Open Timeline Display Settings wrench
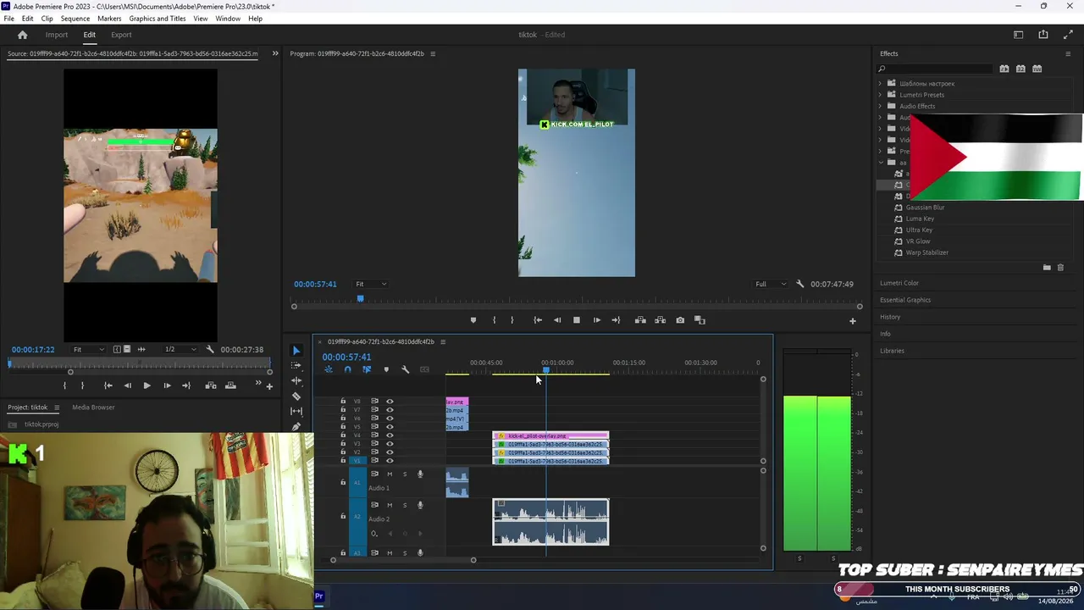 click(406, 369)
